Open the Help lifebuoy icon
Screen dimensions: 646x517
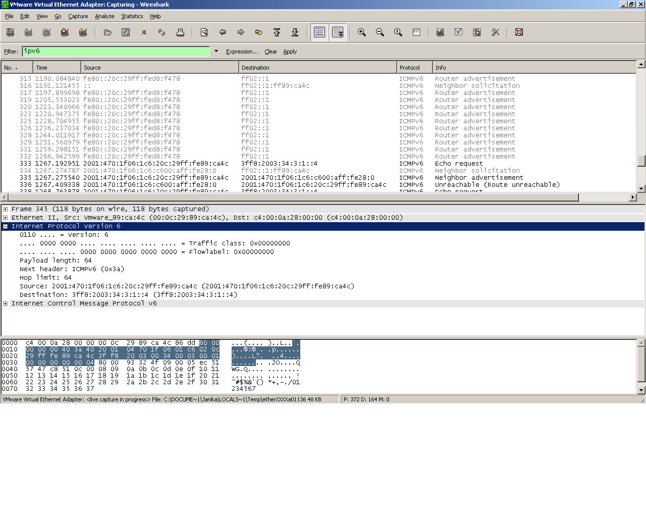click(519, 32)
